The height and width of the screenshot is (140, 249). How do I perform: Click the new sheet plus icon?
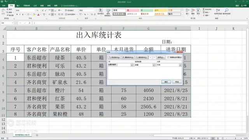point(37,135)
